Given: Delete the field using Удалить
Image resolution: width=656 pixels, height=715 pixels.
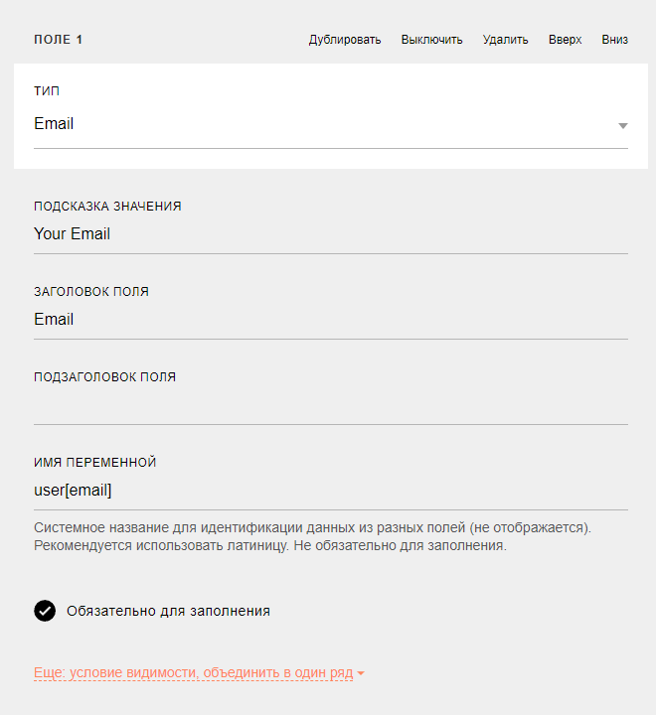Looking at the screenshot, I should tap(505, 40).
